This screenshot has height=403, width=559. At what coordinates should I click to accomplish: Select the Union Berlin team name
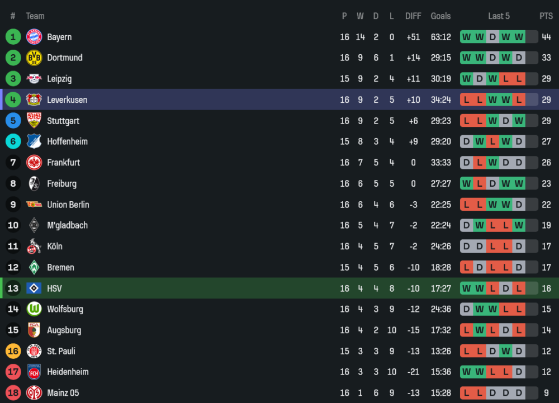[x=68, y=205]
